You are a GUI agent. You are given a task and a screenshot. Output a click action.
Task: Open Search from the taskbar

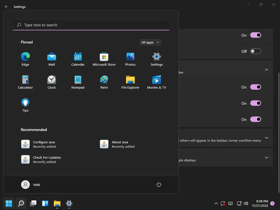pyautogui.click(x=21, y=203)
